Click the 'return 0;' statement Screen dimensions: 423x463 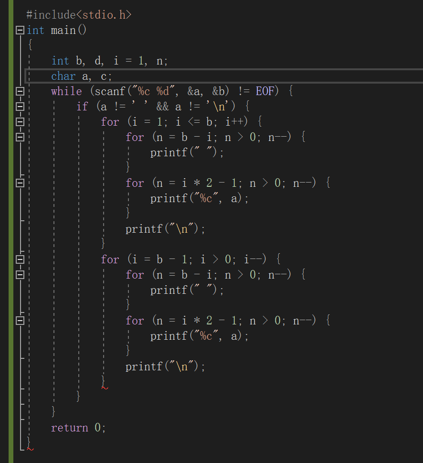78,428
